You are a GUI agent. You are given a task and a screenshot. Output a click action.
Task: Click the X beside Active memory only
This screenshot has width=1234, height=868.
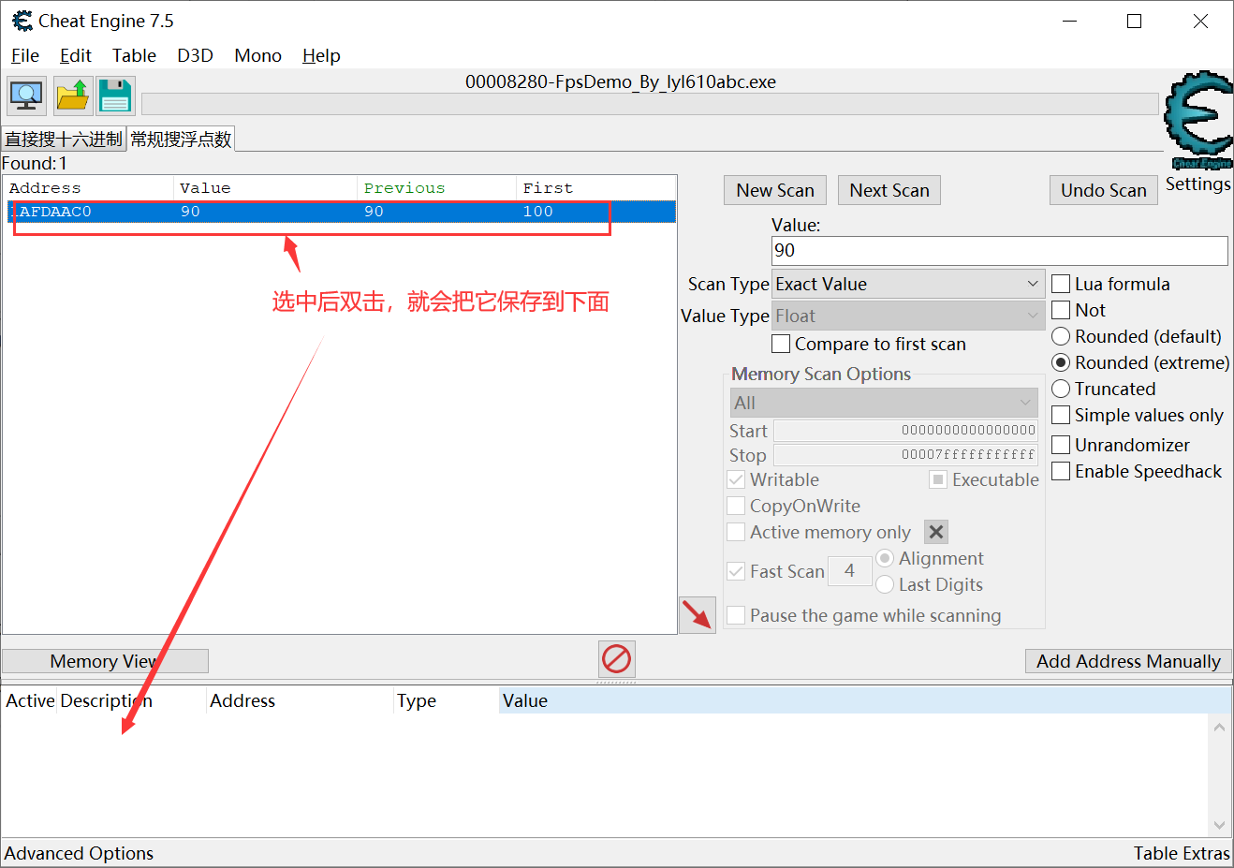(x=935, y=532)
